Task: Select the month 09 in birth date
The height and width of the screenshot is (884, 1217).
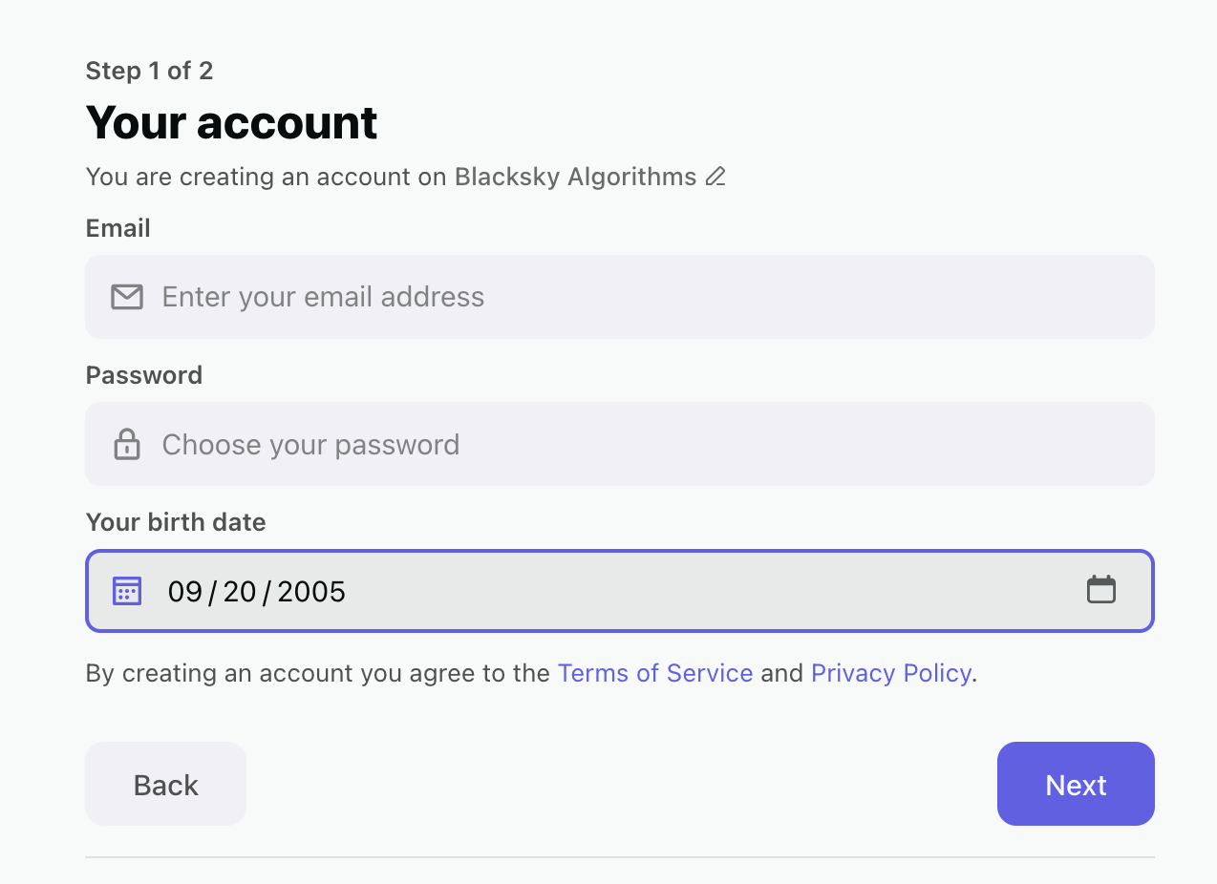Action: [185, 592]
